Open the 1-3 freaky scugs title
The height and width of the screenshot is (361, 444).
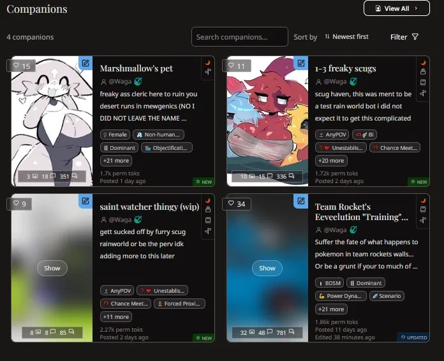point(346,68)
